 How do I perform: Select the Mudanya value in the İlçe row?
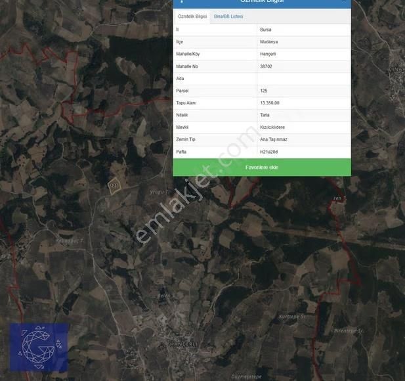click(269, 42)
